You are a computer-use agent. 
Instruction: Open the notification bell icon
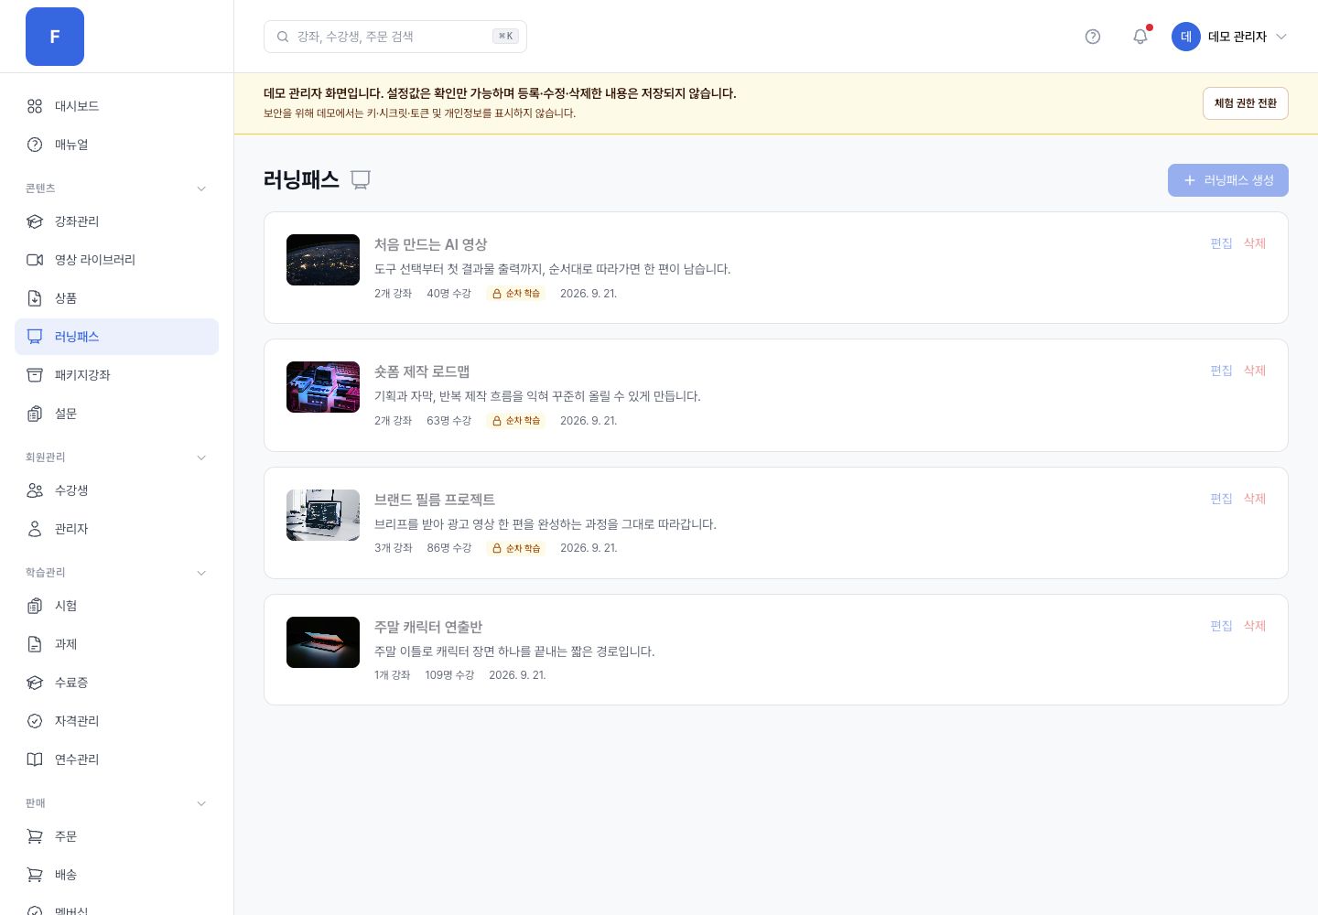pyautogui.click(x=1140, y=37)
